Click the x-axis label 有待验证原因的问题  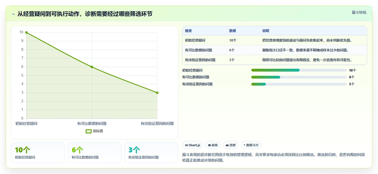(x=157, y=123)
